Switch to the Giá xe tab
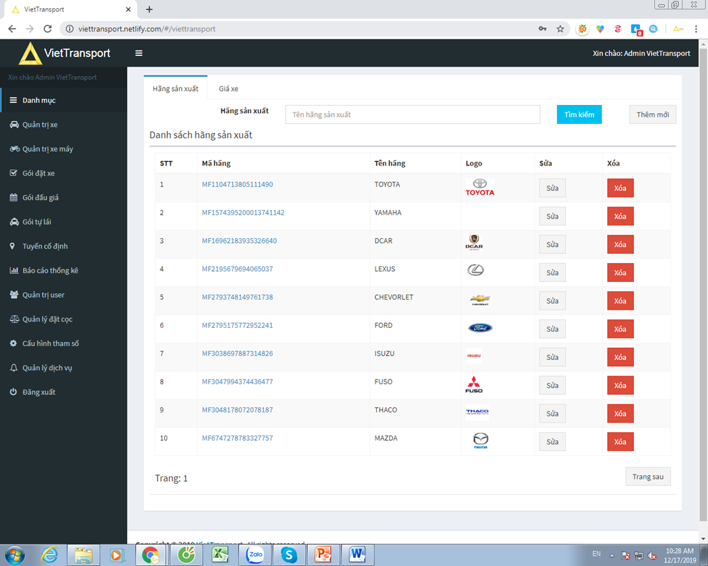Image resolution: width=708 pixels, height=566 pixels. pyautogui.click(x=228, y=88)
